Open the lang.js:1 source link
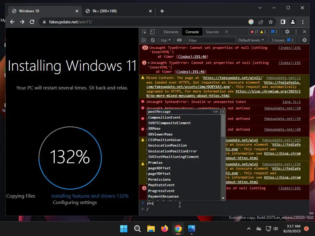Screen dimensions: 315x236 291,102
